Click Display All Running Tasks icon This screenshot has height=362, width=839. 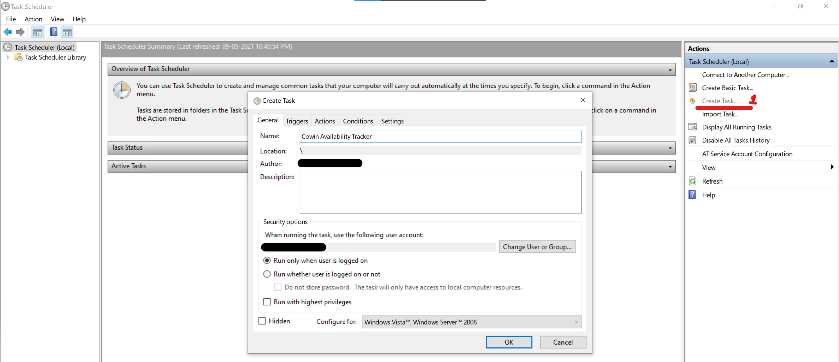click(x=692, y=127)
